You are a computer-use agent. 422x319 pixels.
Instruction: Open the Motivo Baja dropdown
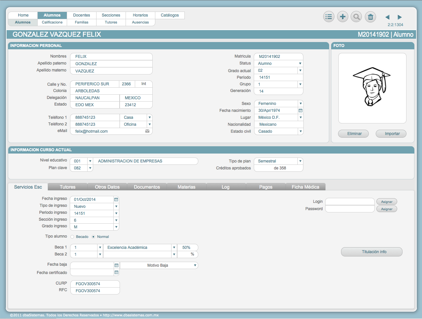(195, 265)
